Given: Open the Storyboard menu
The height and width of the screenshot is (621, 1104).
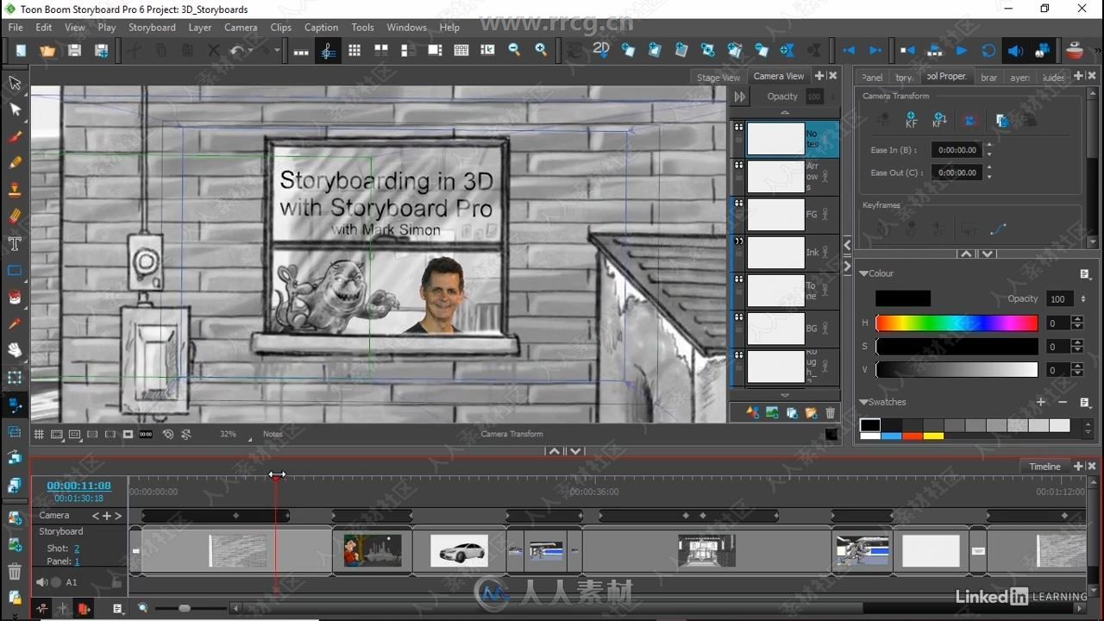Looking at the screenshot, I should click(x=152, y=28).
